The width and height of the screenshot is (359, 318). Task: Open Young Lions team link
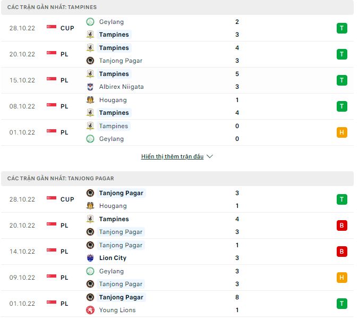tap(117, 310)
